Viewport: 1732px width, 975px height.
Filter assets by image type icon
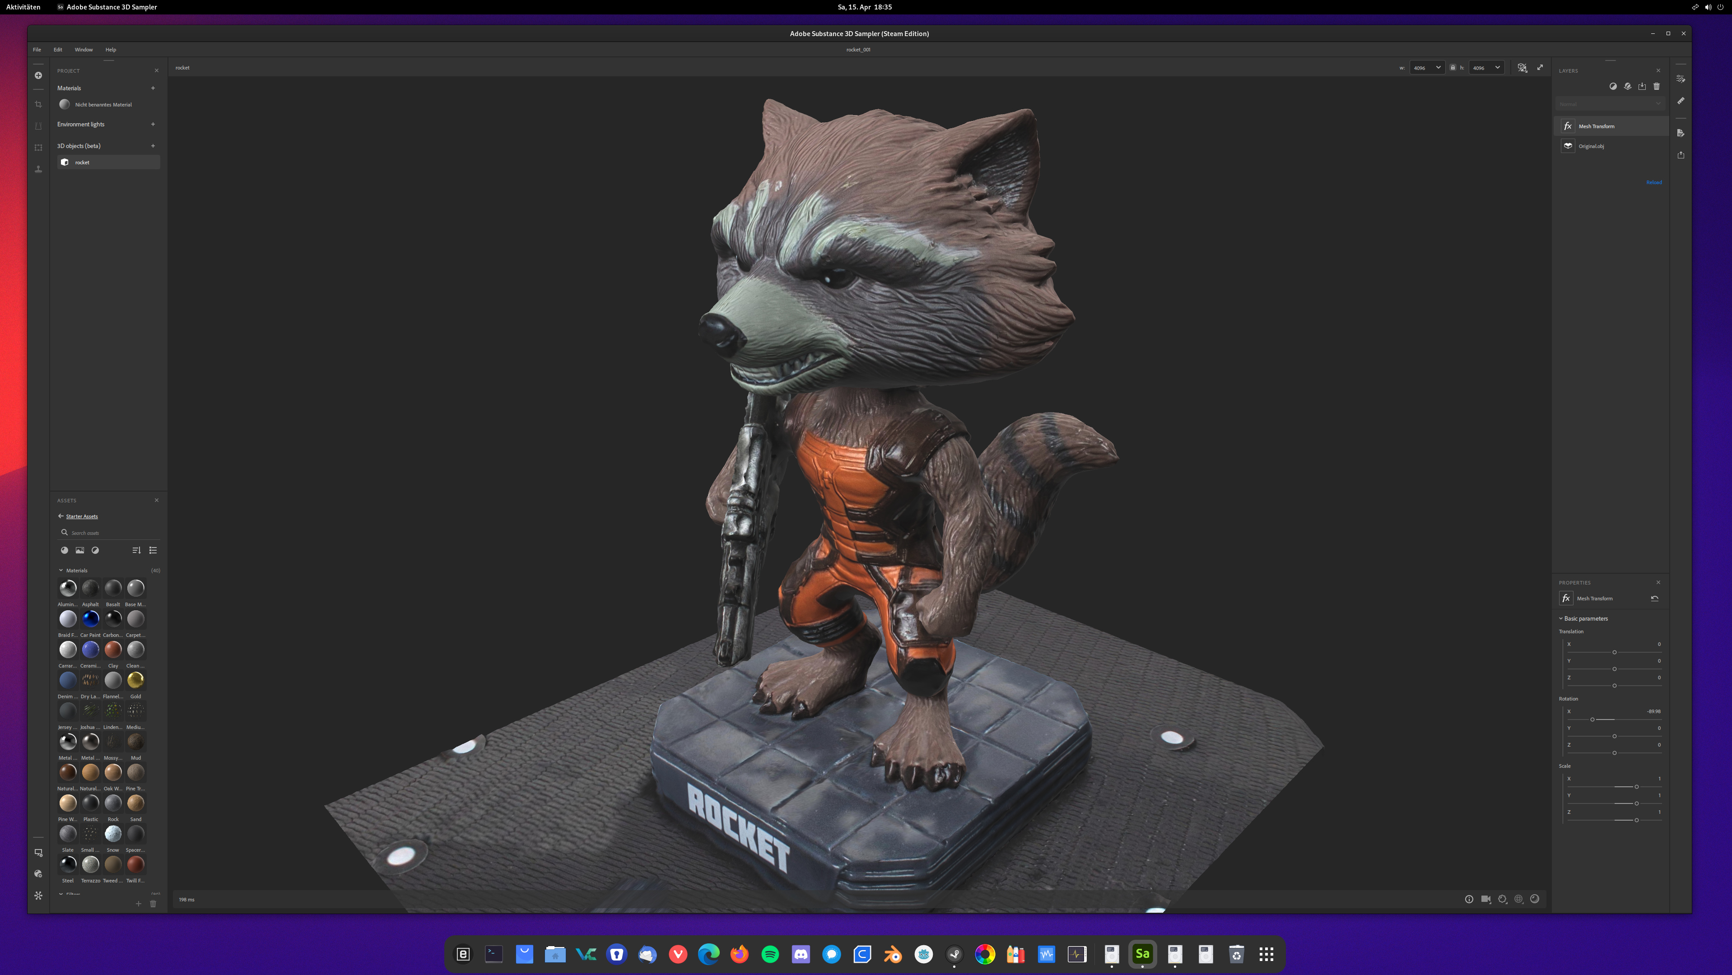[79, 550]
